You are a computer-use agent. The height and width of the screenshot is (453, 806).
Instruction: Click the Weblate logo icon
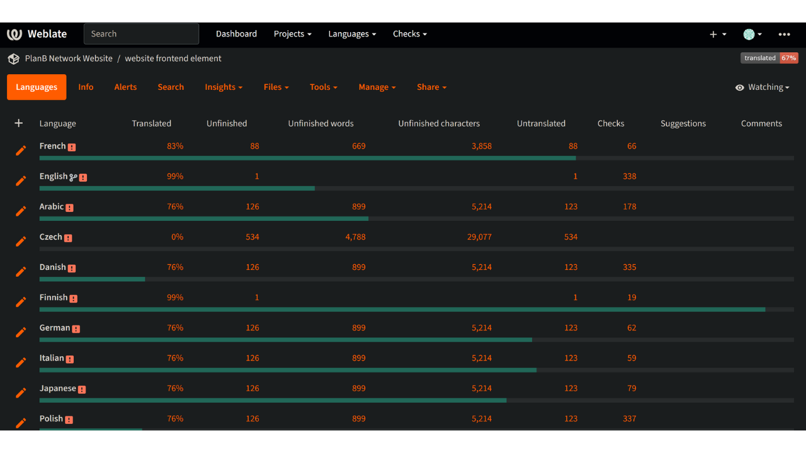pos(14,34)
